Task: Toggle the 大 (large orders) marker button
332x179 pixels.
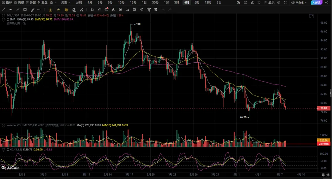Action: pos(58,10)
